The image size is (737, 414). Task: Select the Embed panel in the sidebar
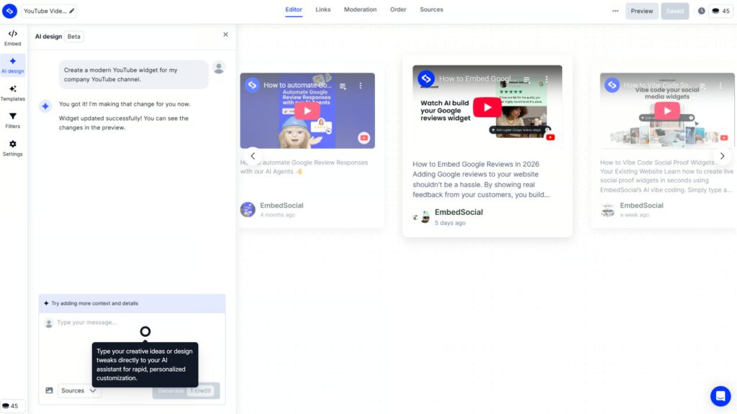[x=12, y=37]
